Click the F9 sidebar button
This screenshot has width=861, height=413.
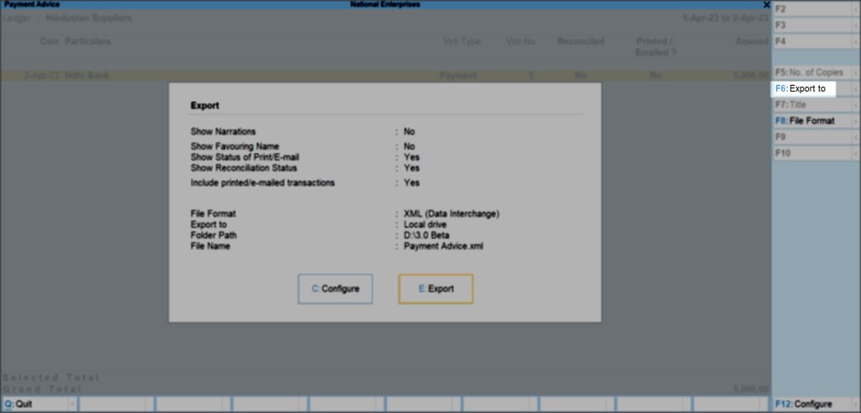(x=816, y=137)
